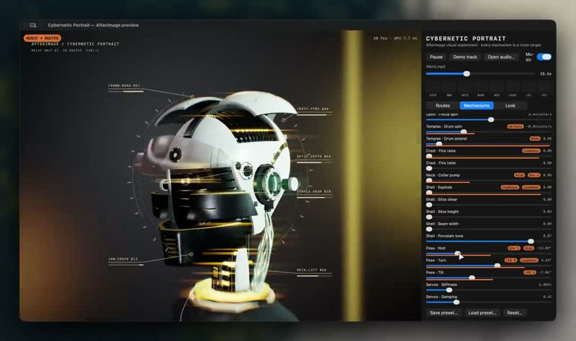
Task: Click the Servos Damping value 0.42
Action: [547, 296]
